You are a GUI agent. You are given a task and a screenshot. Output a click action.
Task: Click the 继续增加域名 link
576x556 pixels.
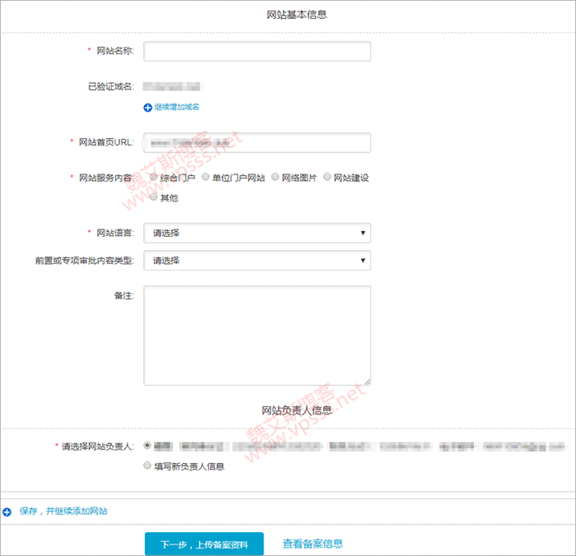(x=177, y=107)
